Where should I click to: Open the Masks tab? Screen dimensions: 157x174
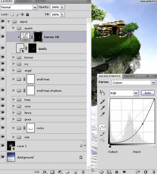click(x=129, y=76)
